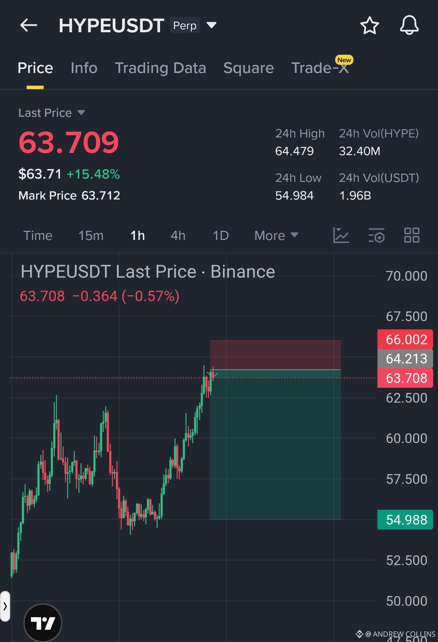
Task: Open the Last Price type dropdown
Action: [52, 113]
